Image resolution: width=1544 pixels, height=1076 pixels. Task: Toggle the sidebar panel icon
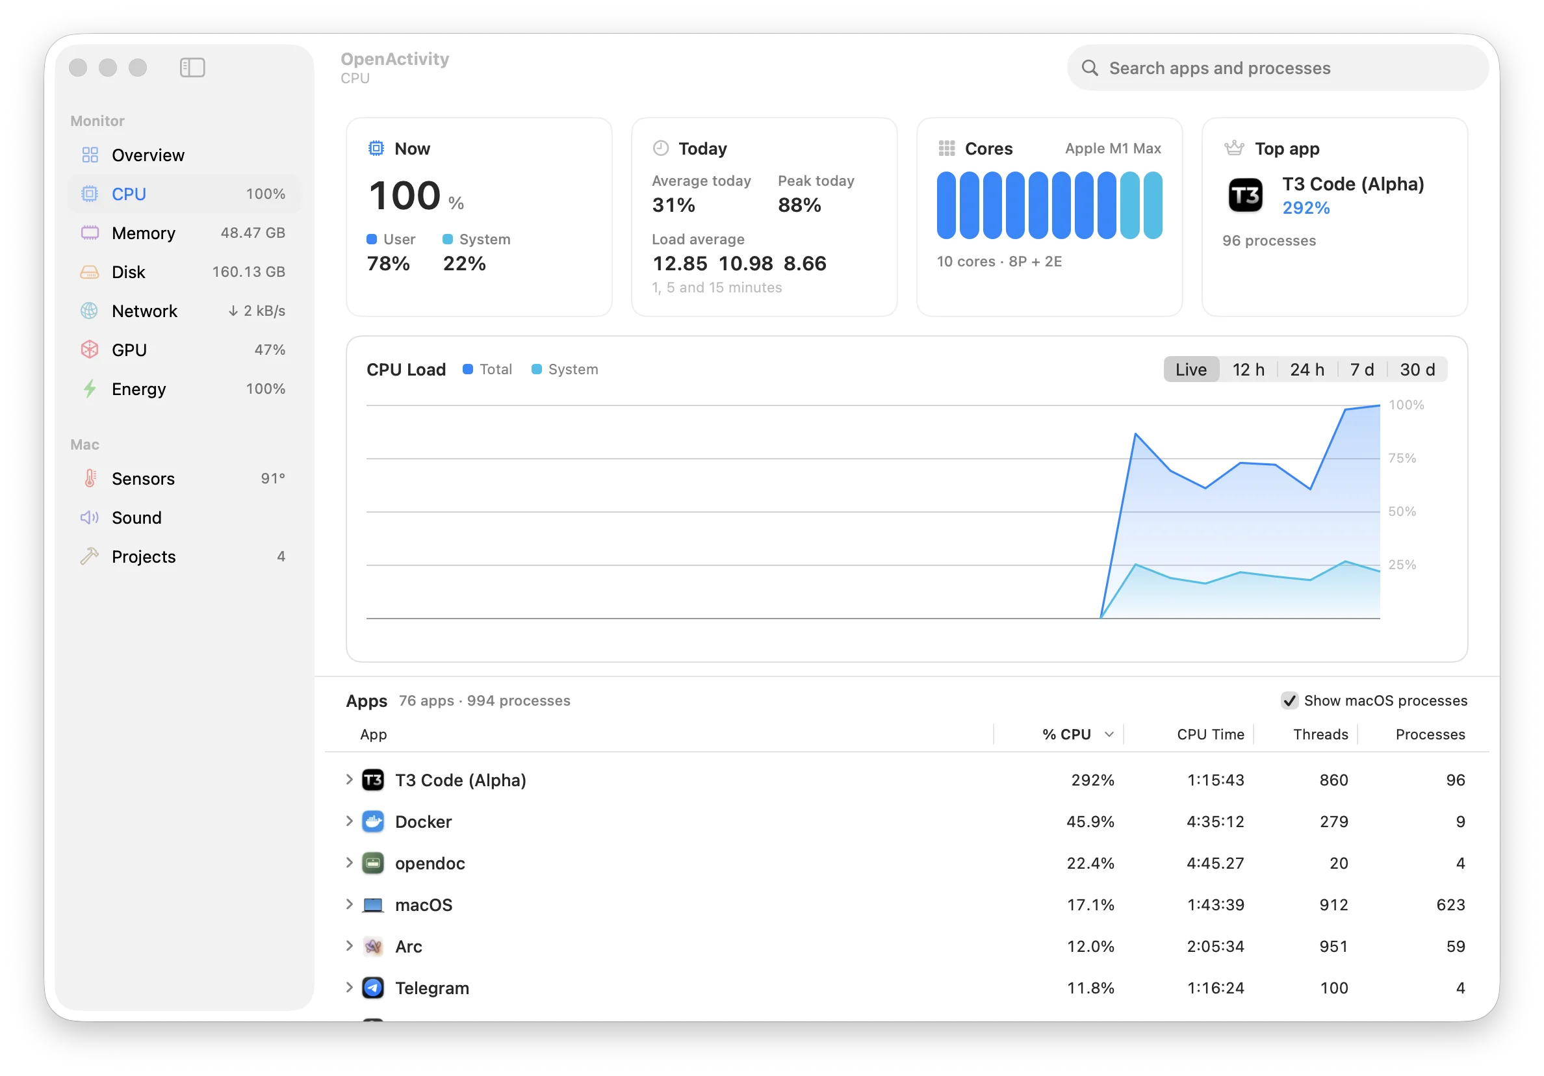tap(192, 68)
